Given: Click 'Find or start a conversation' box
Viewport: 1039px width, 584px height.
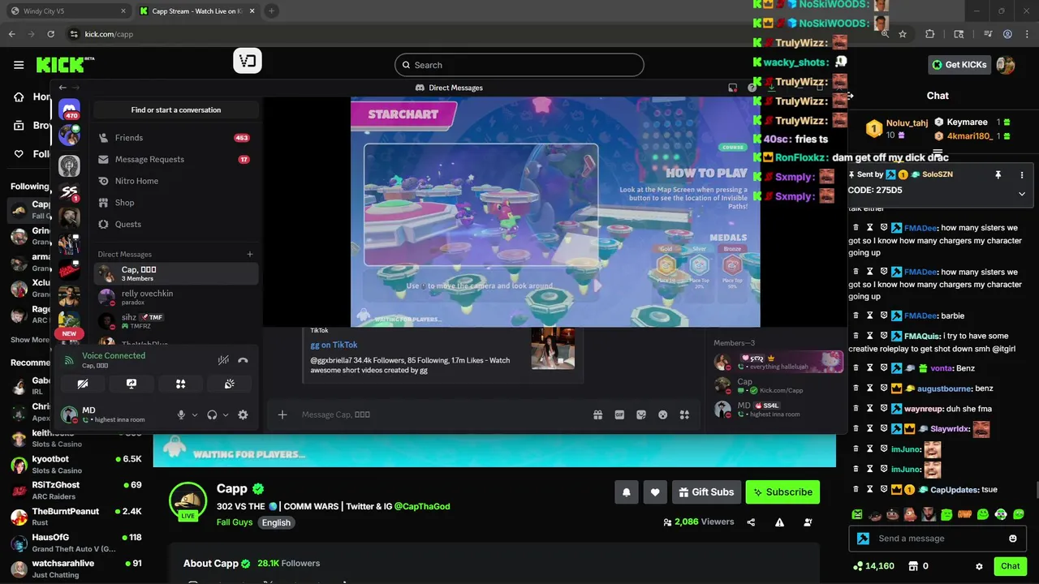Looking at the screenshot, I should point(175,109).
